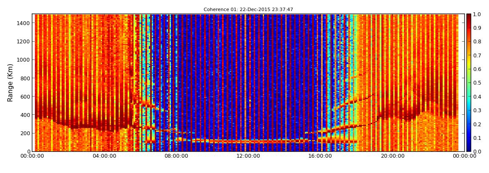The image size is (489, 173).
Task: Click the yellow 0.65 band of the colorbar
Action: pyautogui.click(x=469, y=62)
